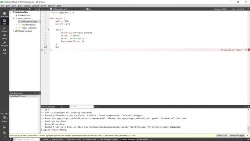Expand the CMake Modules node

point(14,31)
